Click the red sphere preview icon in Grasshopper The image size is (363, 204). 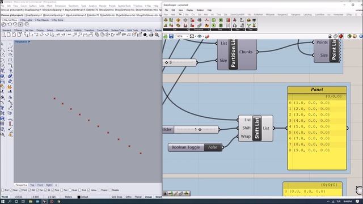341,36
